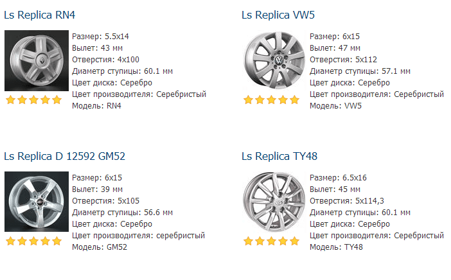
Task: Click the TY48 Toyota wheel thumbnail
Action: point(274,202)
